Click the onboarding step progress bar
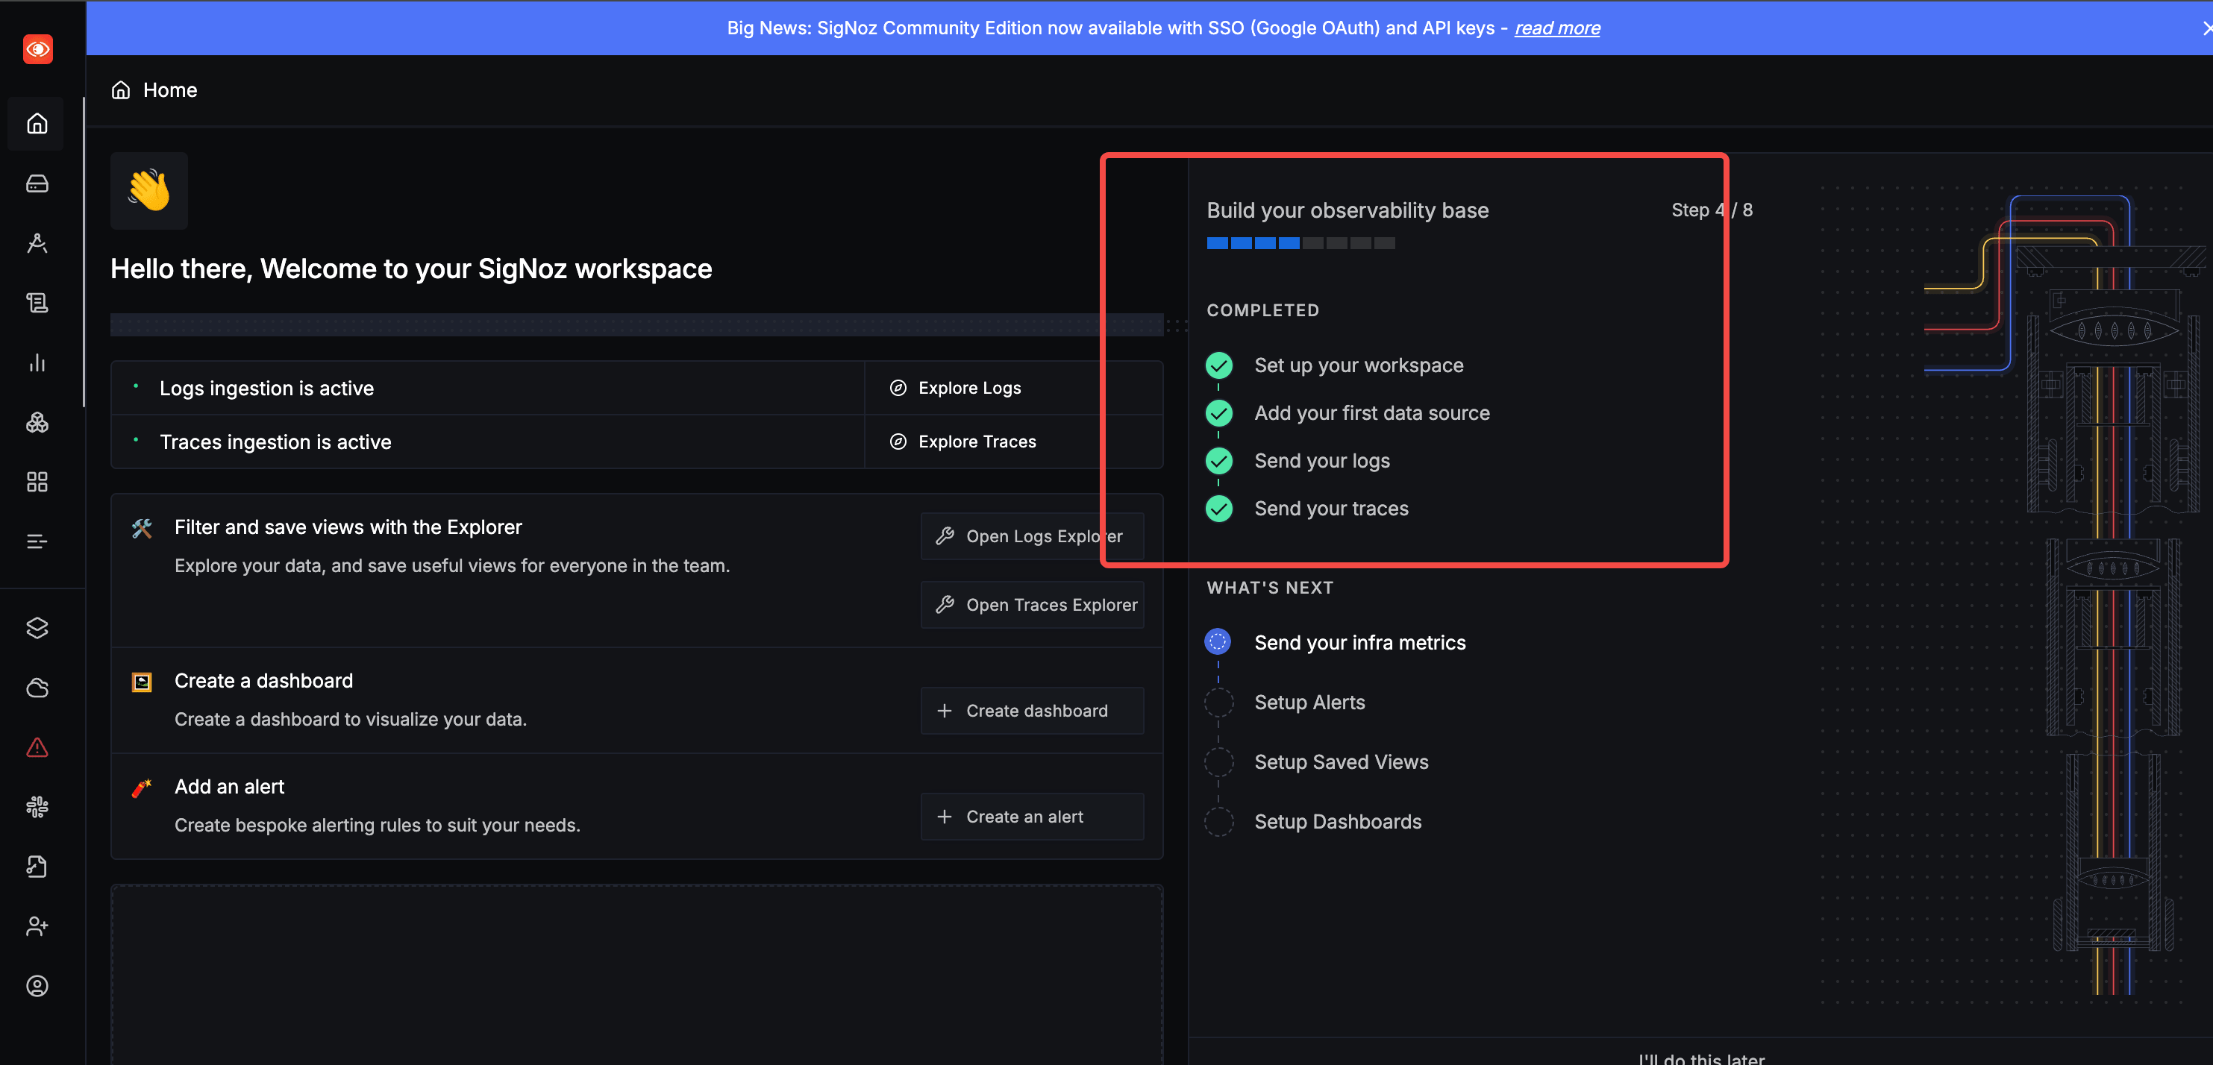 (x=1300, y=243)
